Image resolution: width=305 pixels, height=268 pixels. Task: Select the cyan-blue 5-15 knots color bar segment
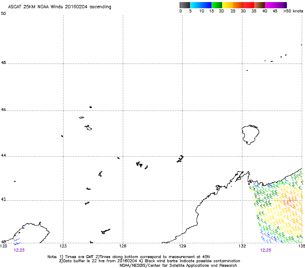tap(201, 5)
